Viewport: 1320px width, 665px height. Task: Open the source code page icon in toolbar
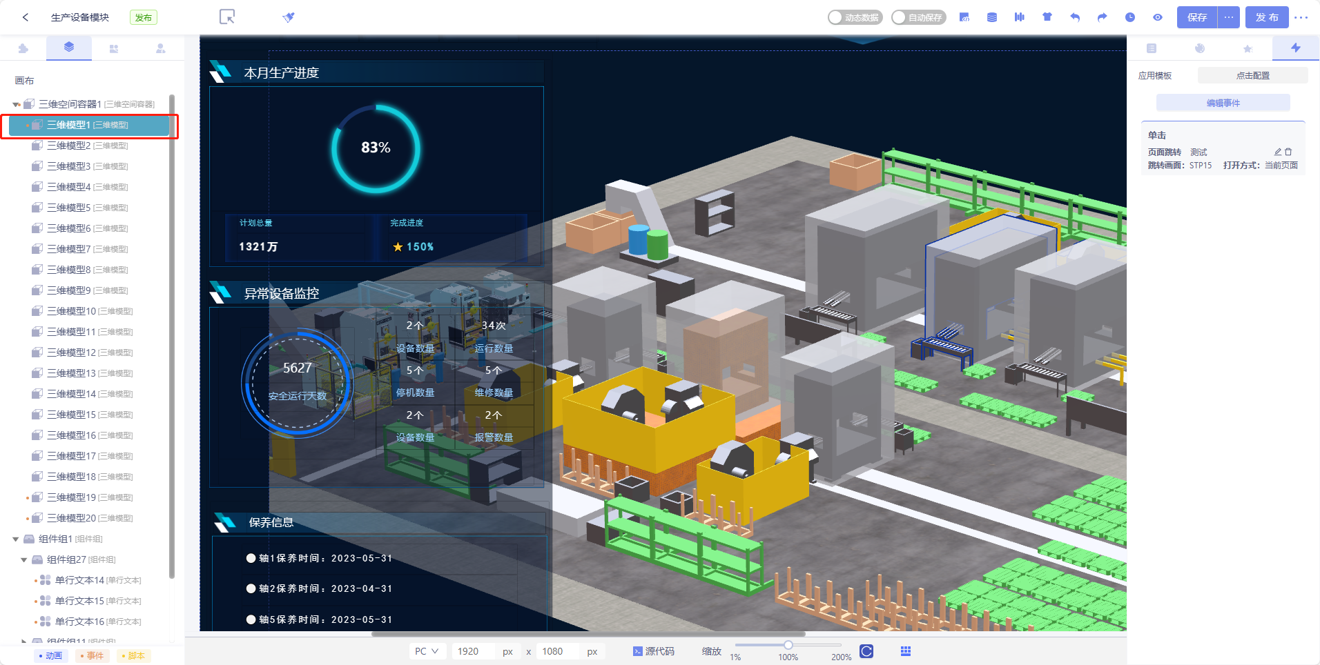coord(964,17)
